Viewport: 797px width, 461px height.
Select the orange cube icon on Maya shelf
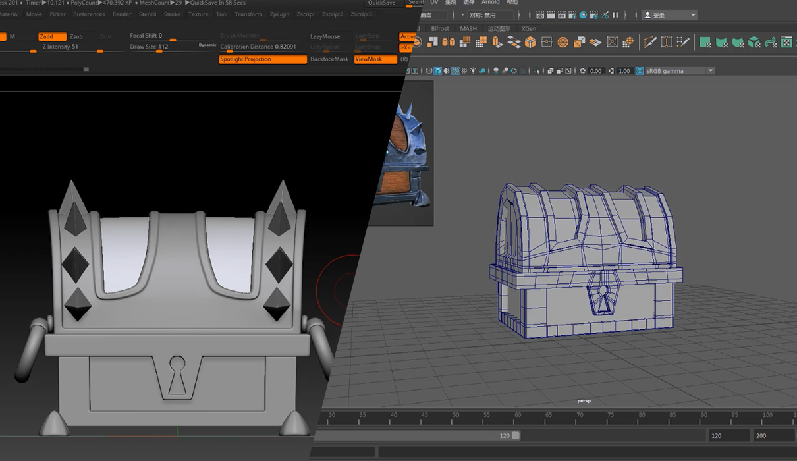coord(530,41)
